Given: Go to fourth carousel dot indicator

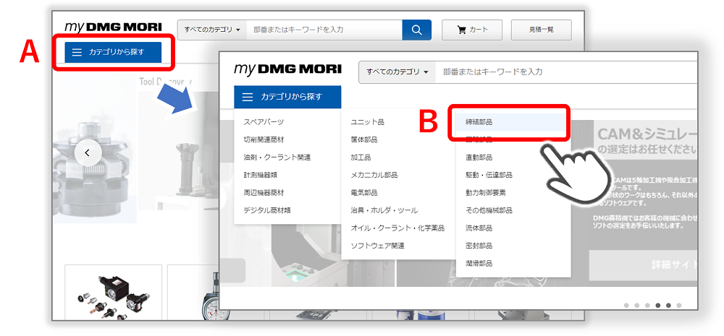Looking at the screenshot, I should [x=658, y=305].
